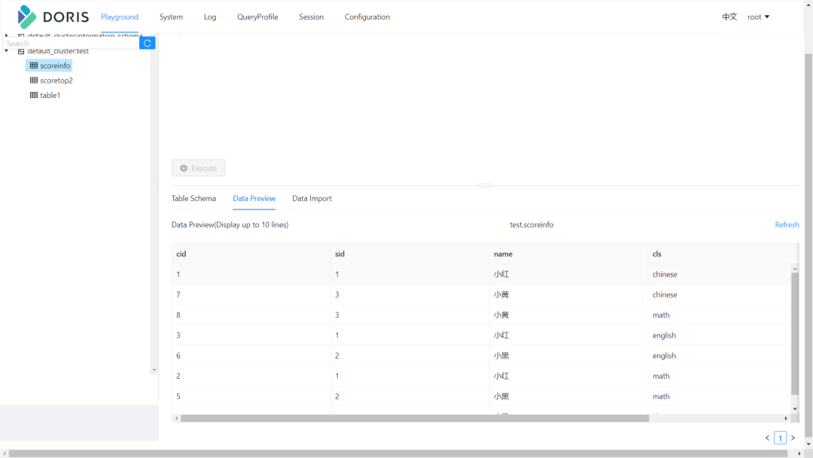Click the math cell in cid 8 row
Screen dimensions: 813x458
click(x=720, y=315)
